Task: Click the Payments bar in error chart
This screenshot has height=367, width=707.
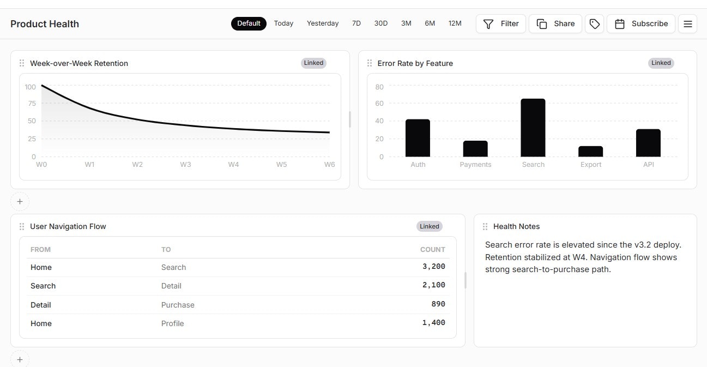Action: point(475,149)
